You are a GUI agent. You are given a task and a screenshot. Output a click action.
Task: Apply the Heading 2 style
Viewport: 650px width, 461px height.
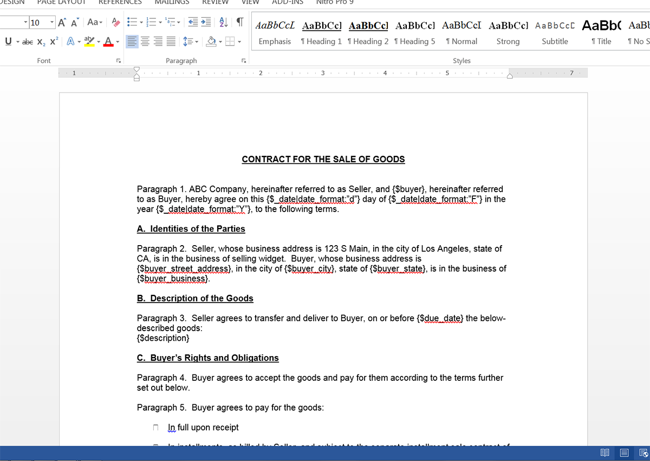pyautogui.click(x=368, y=33)
